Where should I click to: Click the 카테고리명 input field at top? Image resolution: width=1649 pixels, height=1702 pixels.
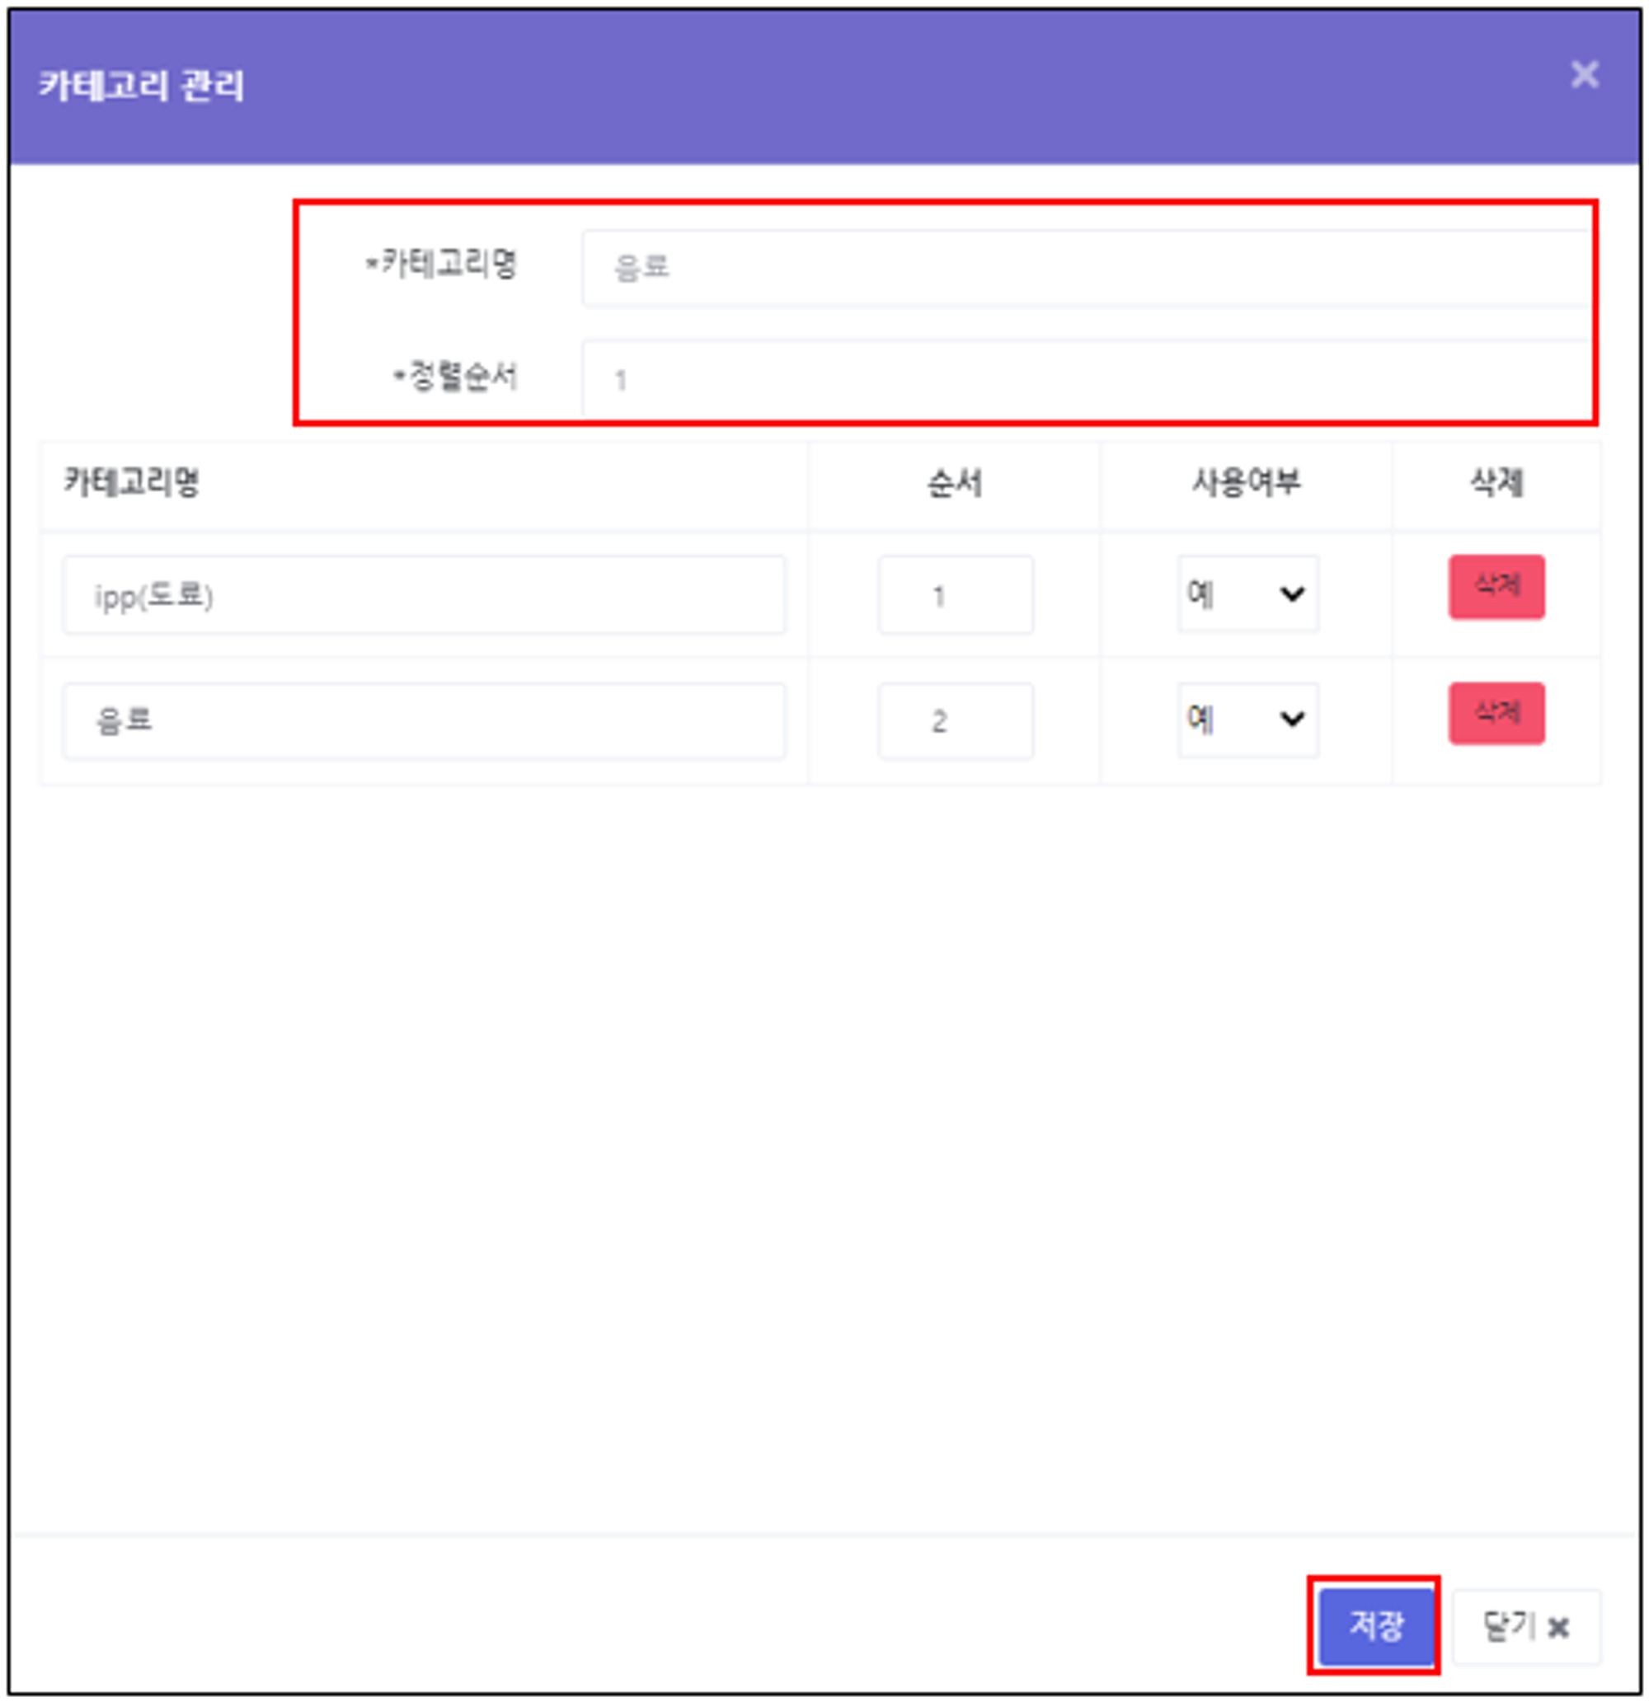coord(1084,267)
